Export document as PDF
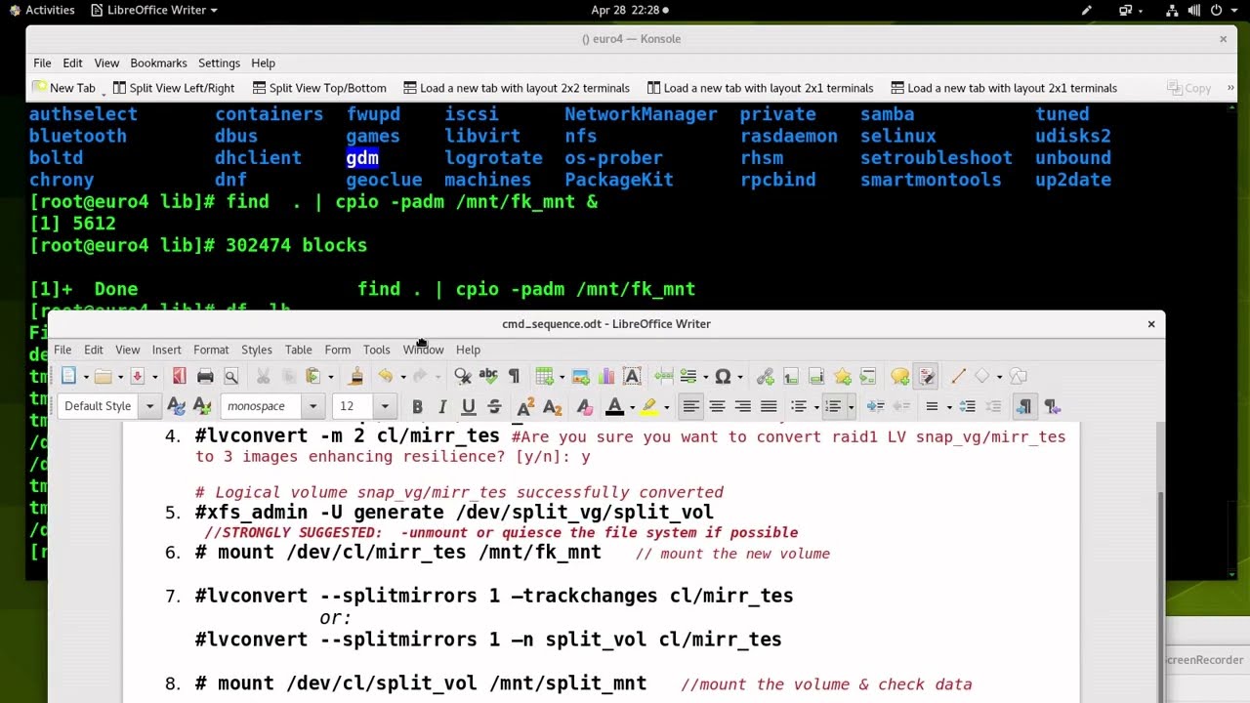 pyautogui.click(x=180, y=376)
